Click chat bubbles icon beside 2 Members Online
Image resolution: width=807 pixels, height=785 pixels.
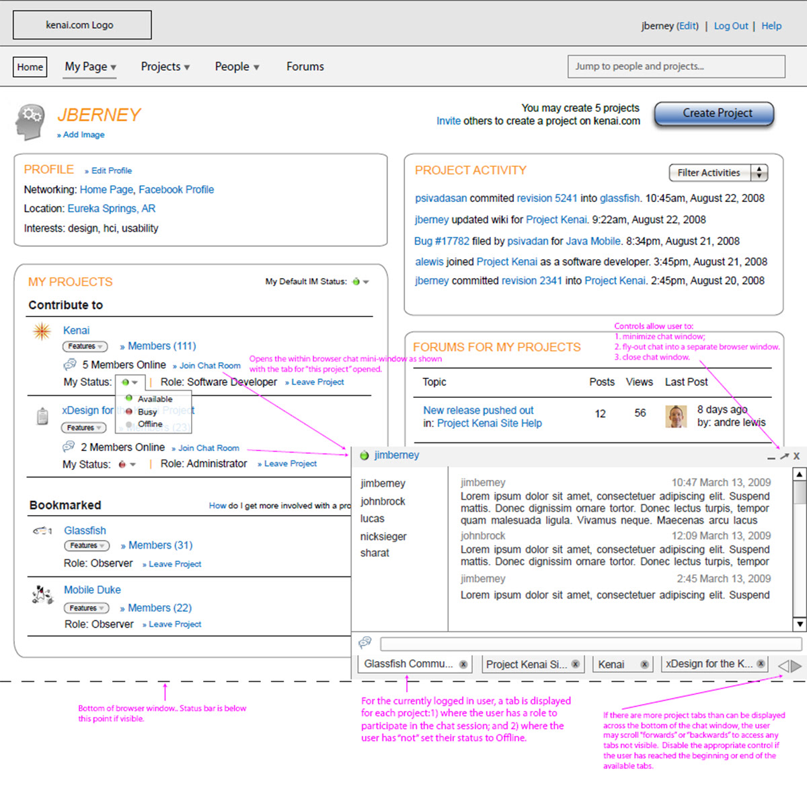(x=69, y=446)
